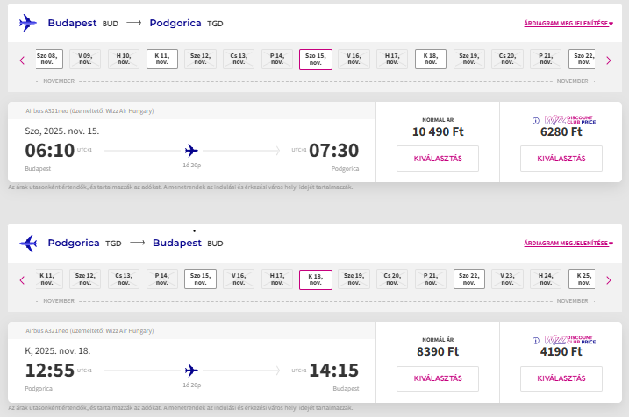Click the outbound flight airplane icon

(28, 23)
